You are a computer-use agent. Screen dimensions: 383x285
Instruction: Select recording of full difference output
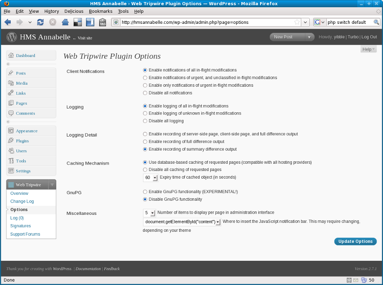145,142
